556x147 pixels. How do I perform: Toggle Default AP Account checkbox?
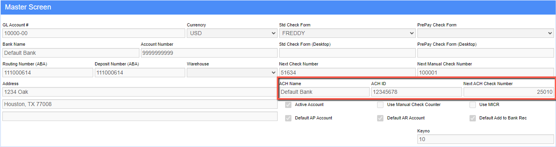click(x=288, y=118)
